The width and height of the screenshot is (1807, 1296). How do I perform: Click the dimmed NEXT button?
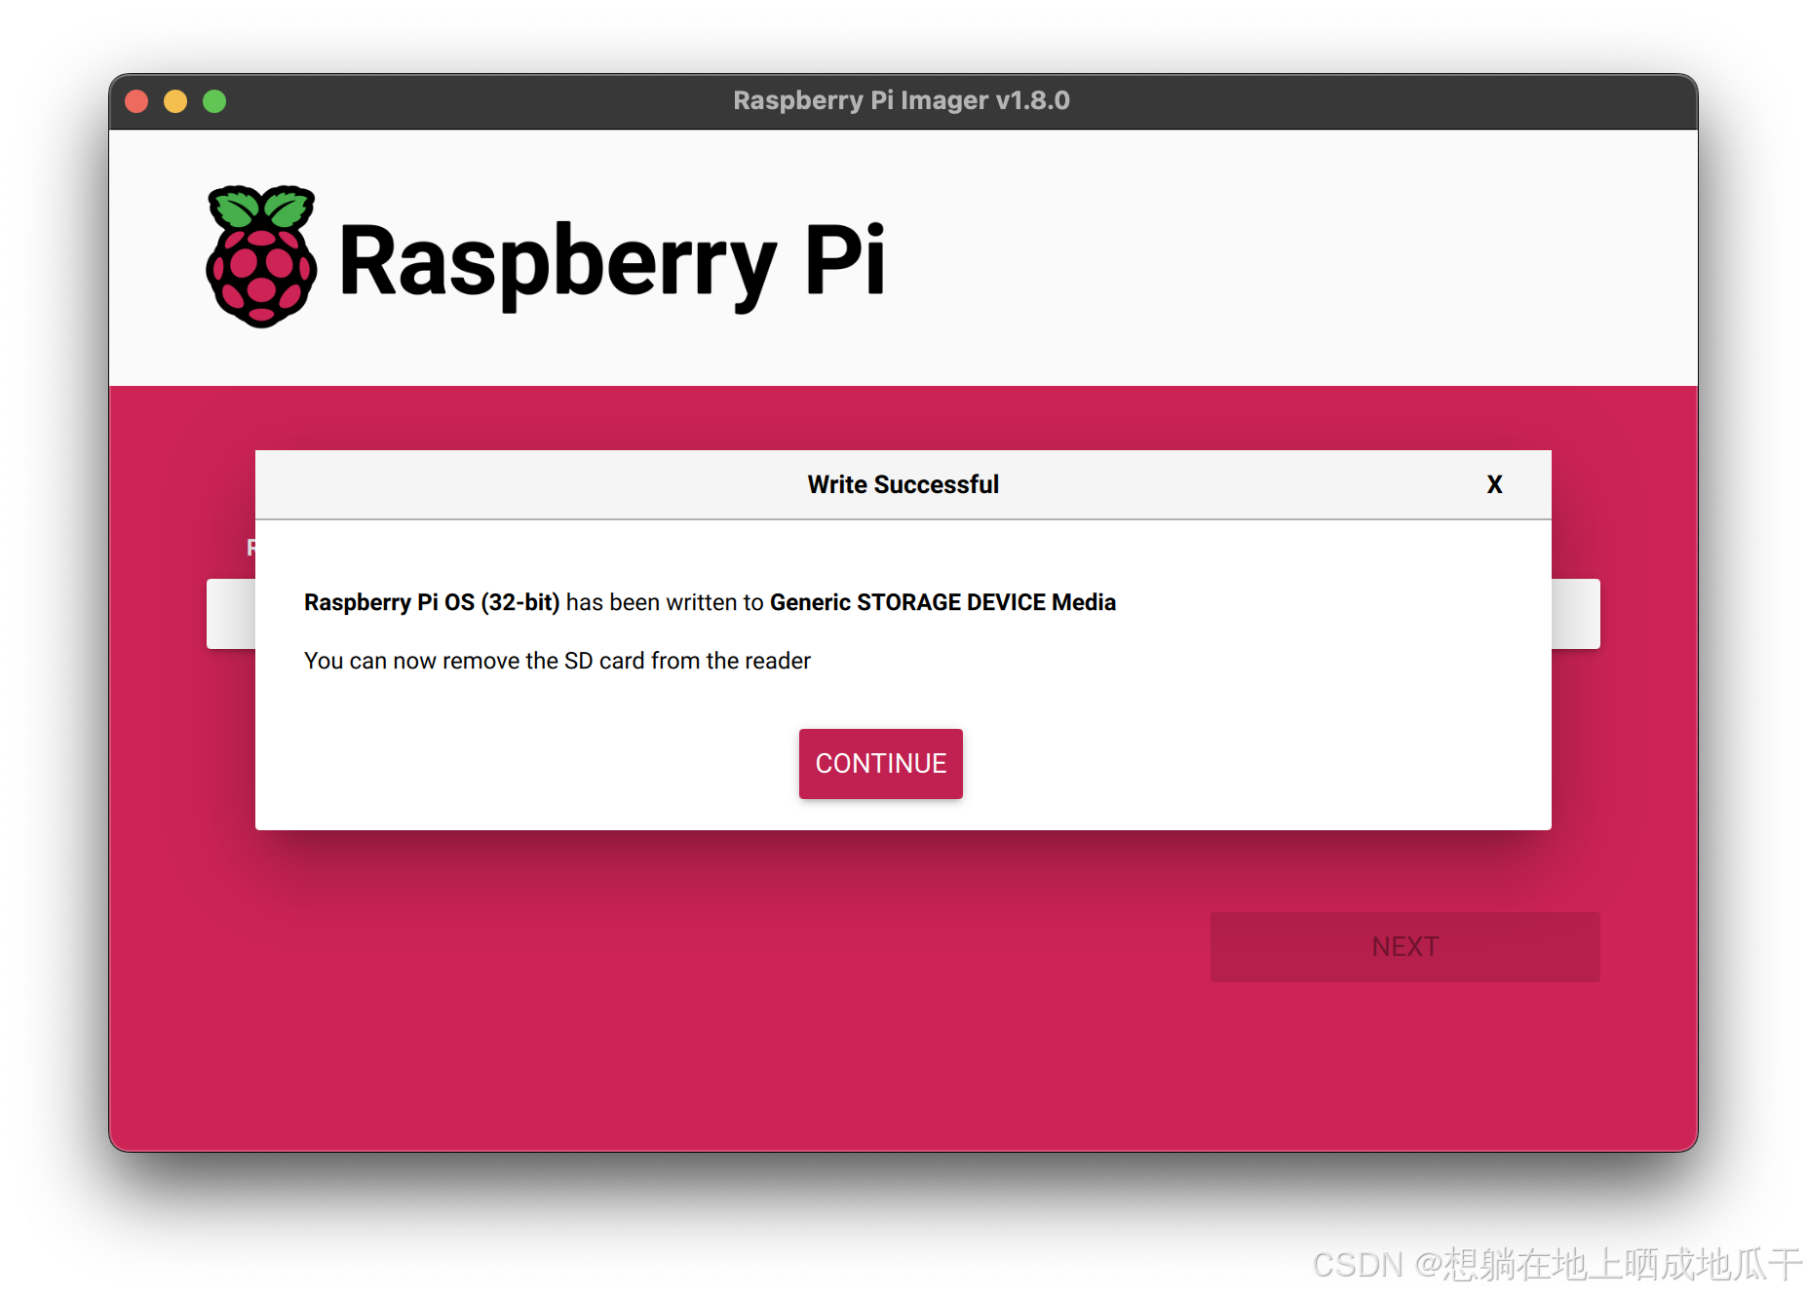[x=1404, y=946]
